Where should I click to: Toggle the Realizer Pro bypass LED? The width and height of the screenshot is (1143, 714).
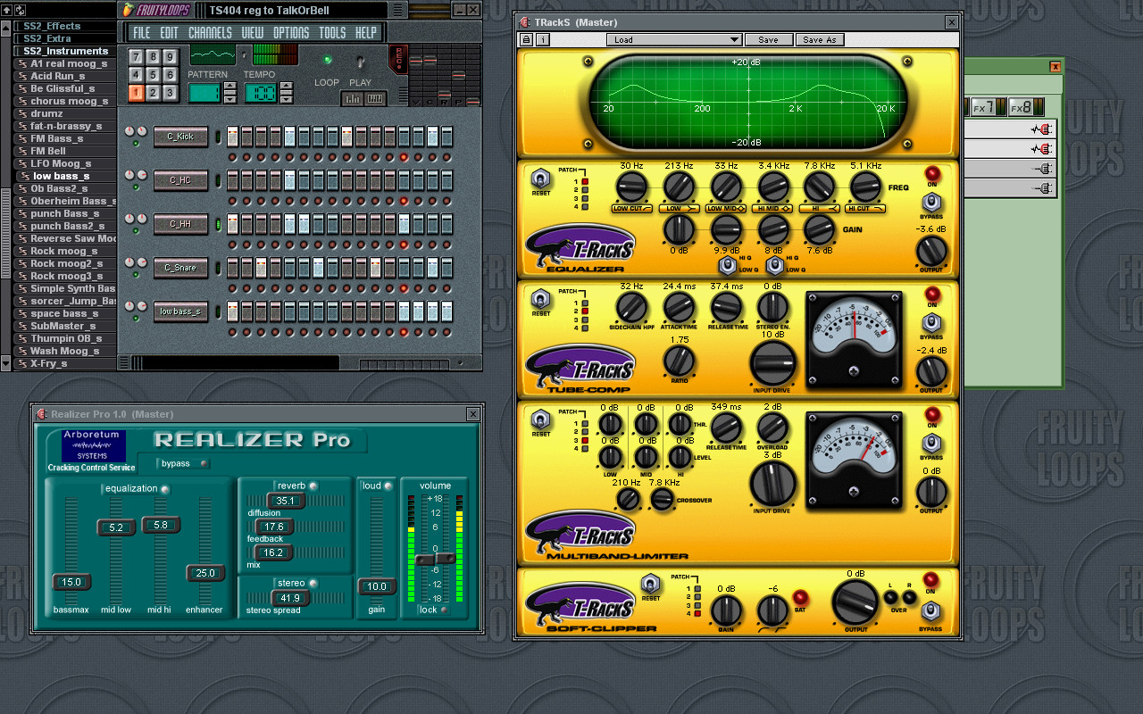point(204,463)
